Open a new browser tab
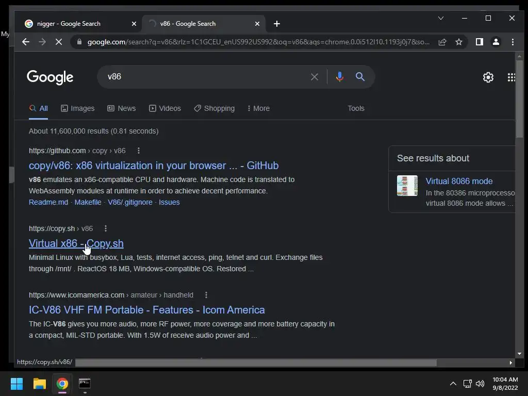This screenshot has width=528, height=396. coord(277,24)
